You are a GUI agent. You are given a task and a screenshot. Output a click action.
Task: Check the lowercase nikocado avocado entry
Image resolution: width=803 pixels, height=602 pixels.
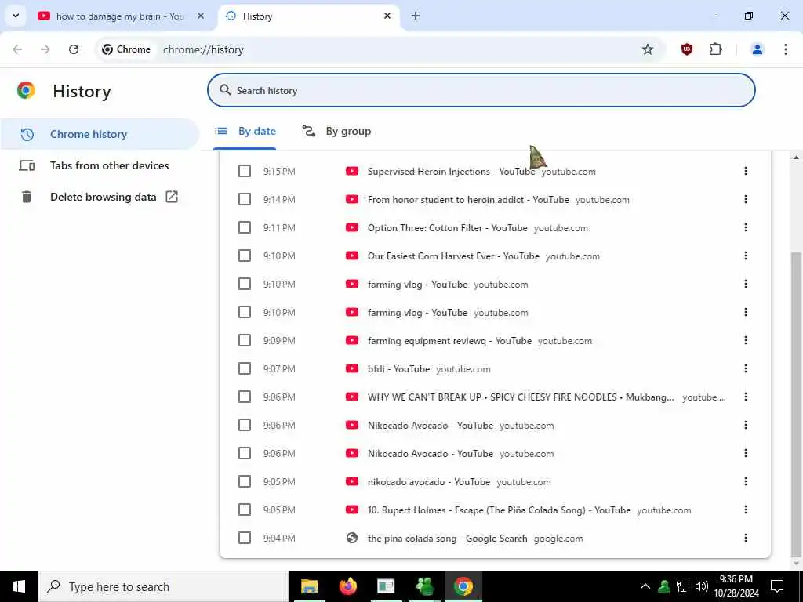coord(245,481)
